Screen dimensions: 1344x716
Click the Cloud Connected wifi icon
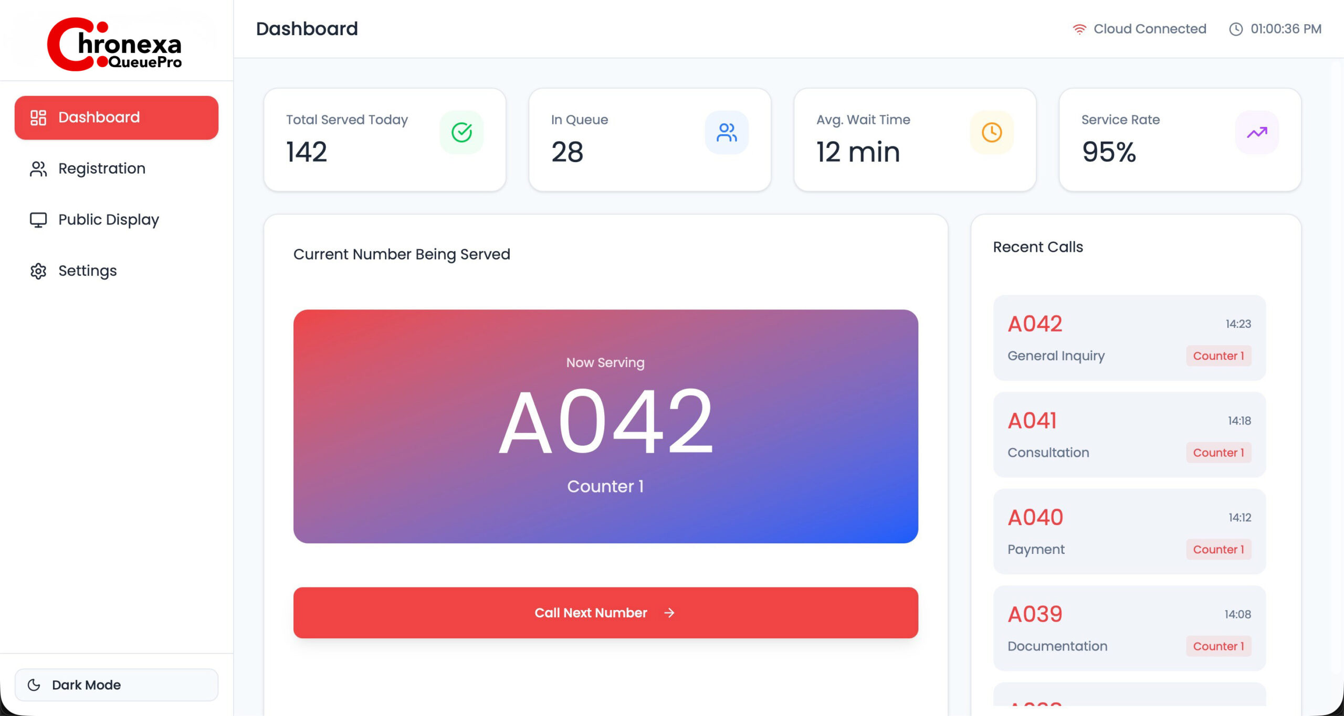tap(1079, 29)
